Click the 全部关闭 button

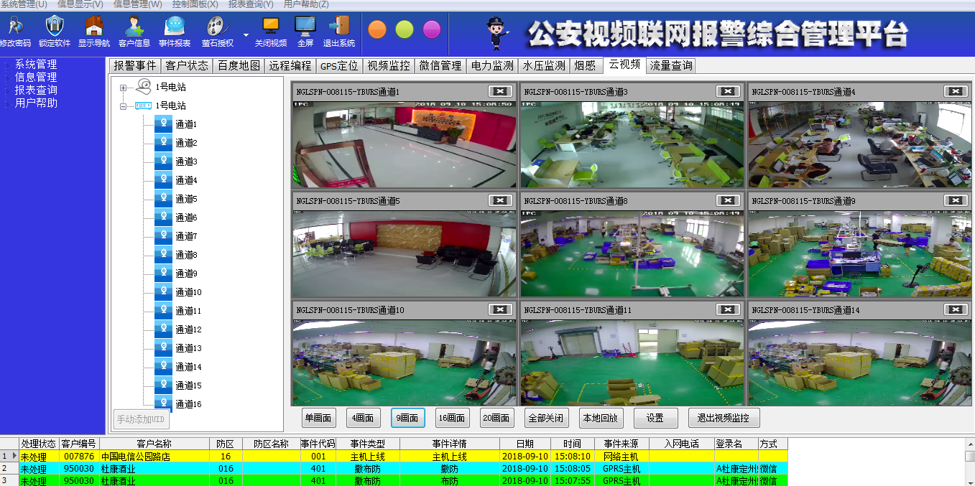pos(545,418)
